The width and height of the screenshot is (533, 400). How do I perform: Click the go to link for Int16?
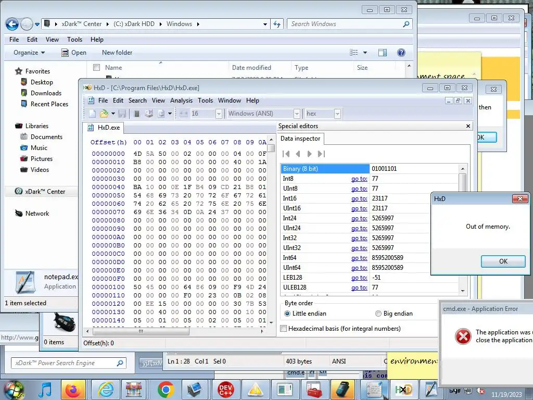pos(359,198)
